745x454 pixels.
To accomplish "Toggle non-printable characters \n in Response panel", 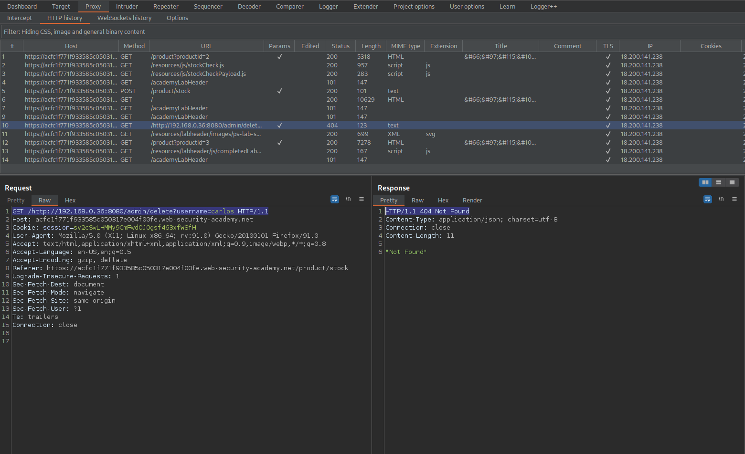I will coord(721,199).
